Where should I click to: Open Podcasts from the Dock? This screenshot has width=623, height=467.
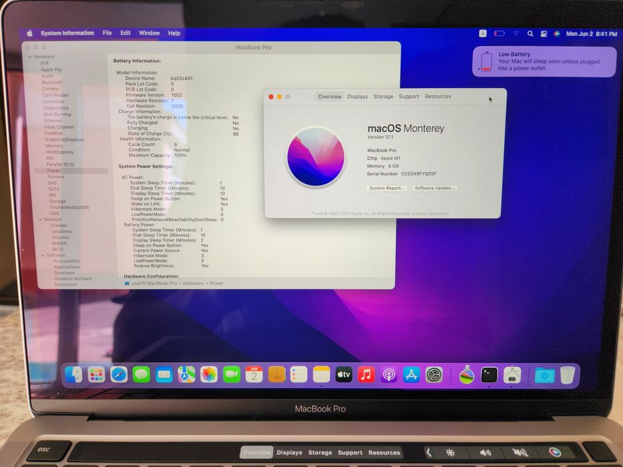pos(389,374)
